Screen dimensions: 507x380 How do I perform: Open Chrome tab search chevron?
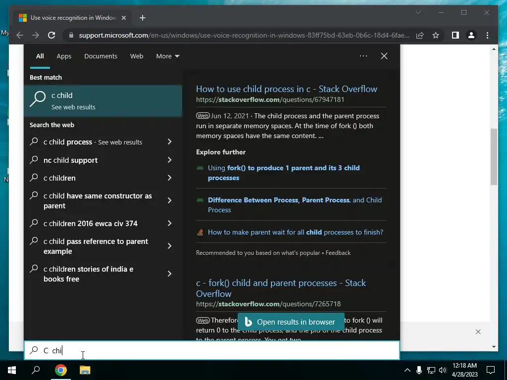tap(418, 12)
